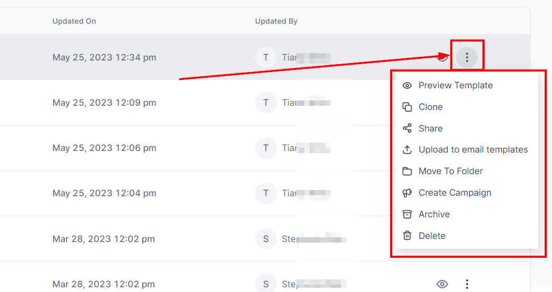552x292 pixels.
Task: Click the preview eye in bottom row
Action: click(442, 284)
